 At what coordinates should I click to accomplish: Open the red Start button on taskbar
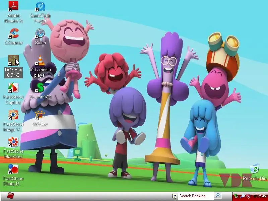(10, 196)
